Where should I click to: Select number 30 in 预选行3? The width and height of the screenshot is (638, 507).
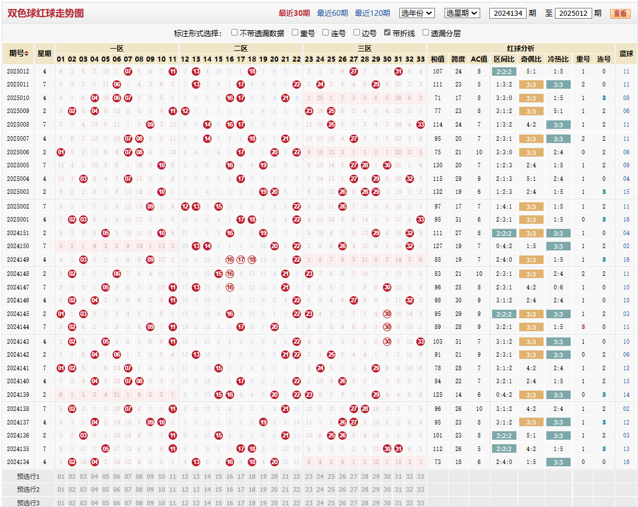(387, 503)
